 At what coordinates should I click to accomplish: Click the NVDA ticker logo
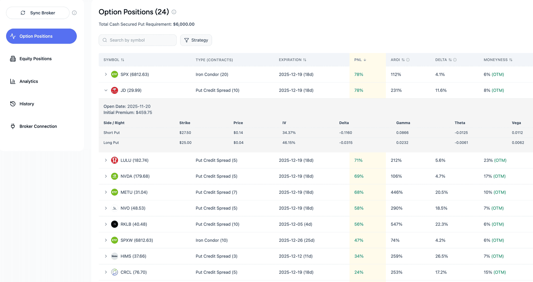pos(114,176)
